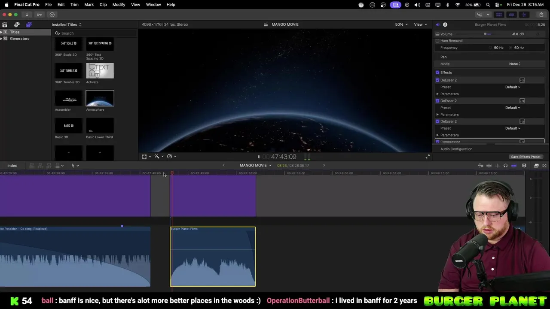Viewport: 550px width, 309px height.
Task: Open the viewer 50% zoom dropdown
Action: (x=401, y=24)
